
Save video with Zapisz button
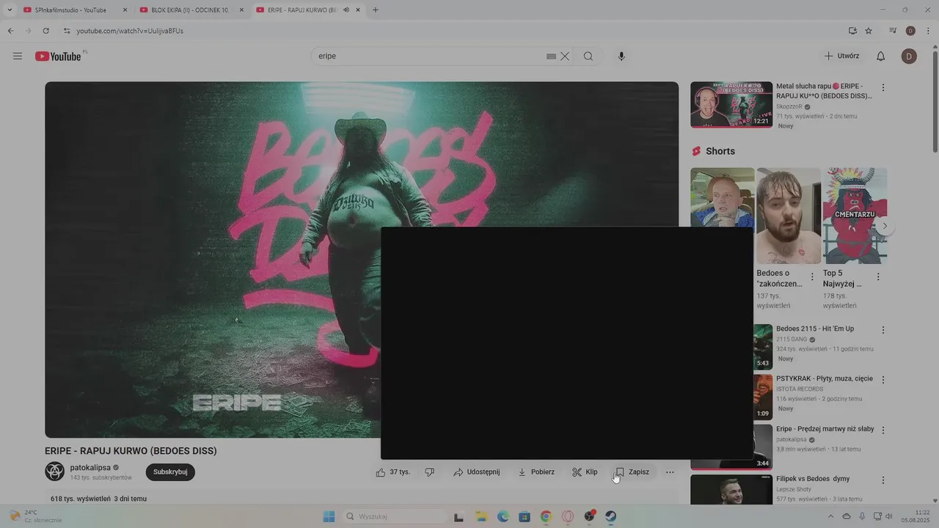pyautogui.click(x=632, y=472)
